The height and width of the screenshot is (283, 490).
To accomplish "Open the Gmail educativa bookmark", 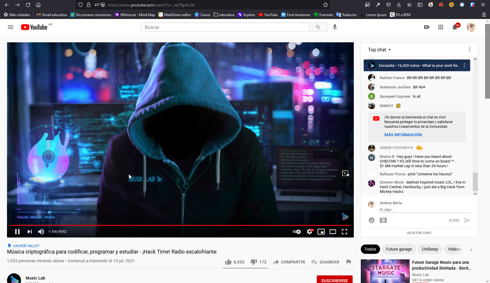I will 51,15.
